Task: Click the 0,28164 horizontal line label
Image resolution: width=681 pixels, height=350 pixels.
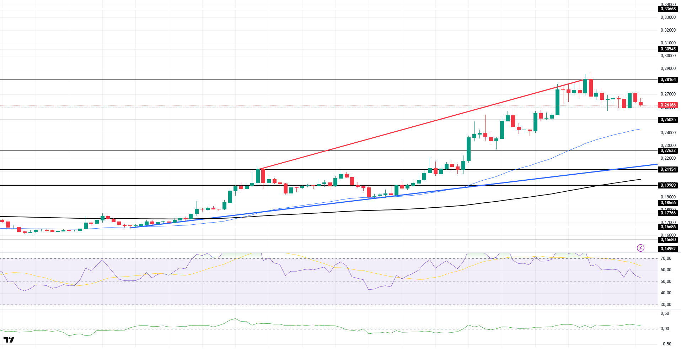Action: [x=668, y=80]
